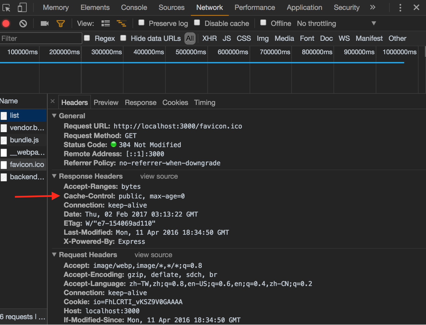The height and width of the screenshot is (325, 426).
Task: Filter requests by Manifest
Action: [x=369, y=38]
